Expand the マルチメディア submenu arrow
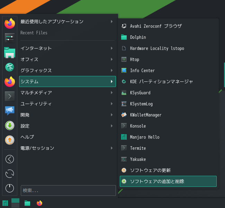 click(112, 93)
